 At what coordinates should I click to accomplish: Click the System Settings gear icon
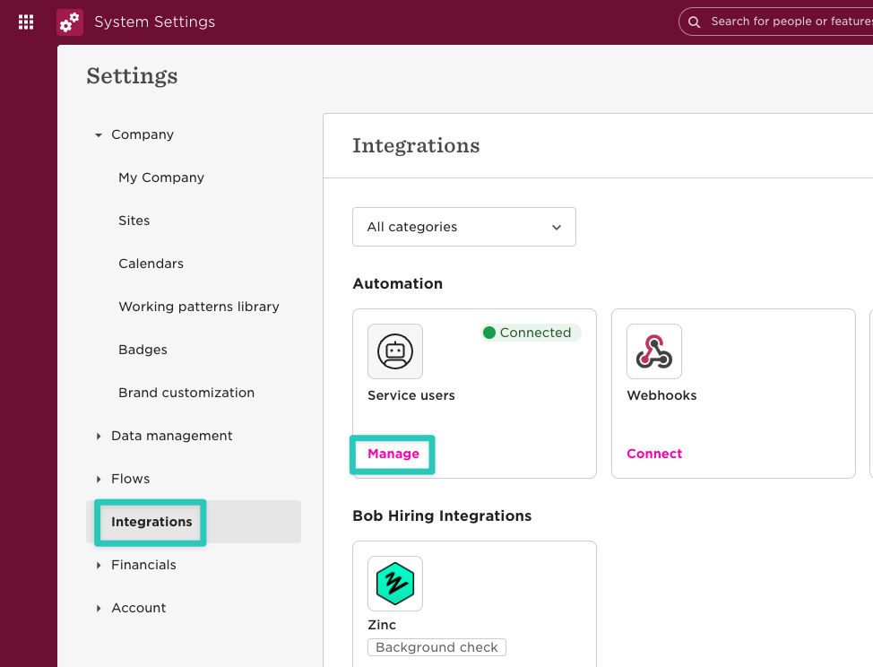[x=70, y=22]
